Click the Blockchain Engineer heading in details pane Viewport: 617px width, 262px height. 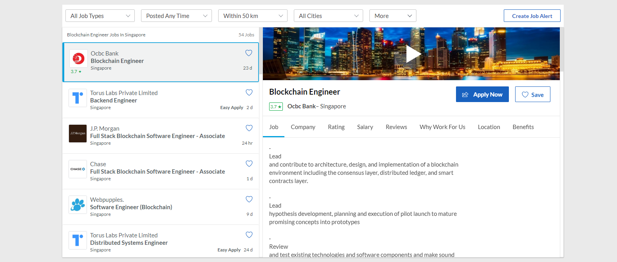click(x=304, y=92)
